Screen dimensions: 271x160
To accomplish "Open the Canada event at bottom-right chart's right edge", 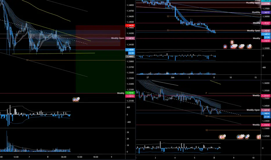I will (258, 137).
